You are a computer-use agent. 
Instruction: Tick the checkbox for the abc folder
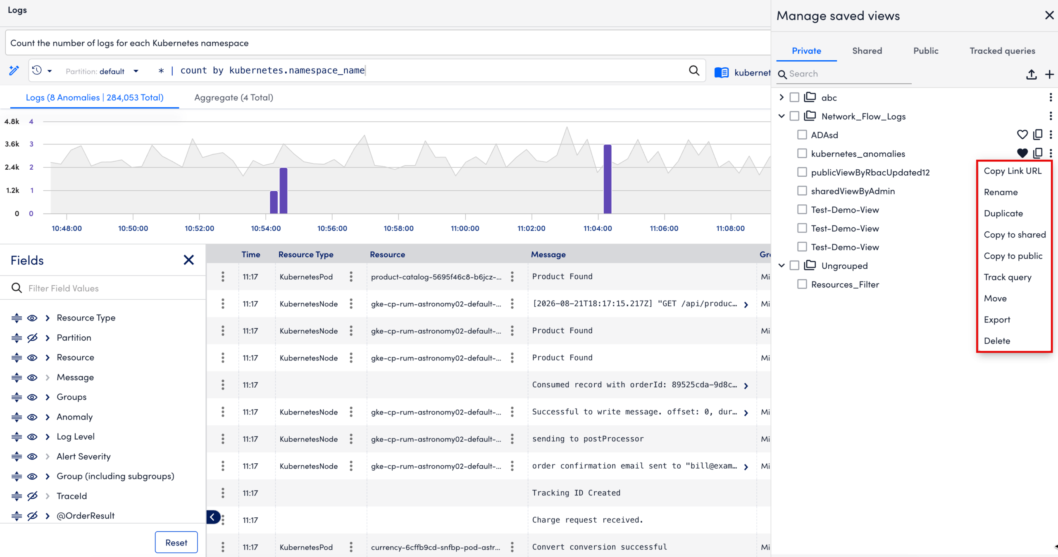tap(794, 97)
